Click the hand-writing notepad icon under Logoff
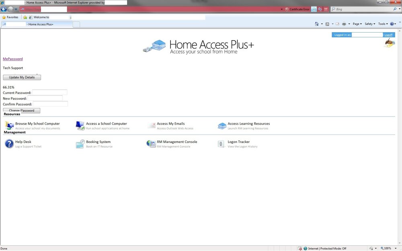 (x=390, y=43)
